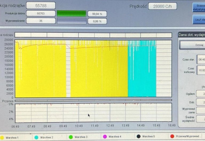Click the green Produkcja dobra progress bar
Image resolution: width=205 pixels, height=141 pixels.
pyautogui.click(x=72, y=14)
